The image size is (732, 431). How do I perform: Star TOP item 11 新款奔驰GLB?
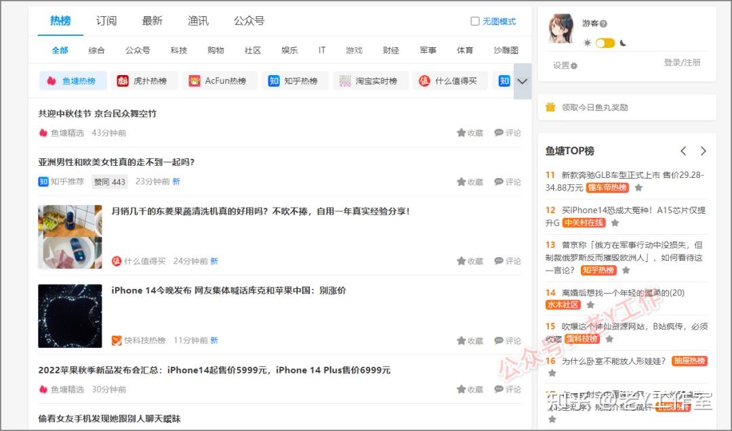point(638,188)
